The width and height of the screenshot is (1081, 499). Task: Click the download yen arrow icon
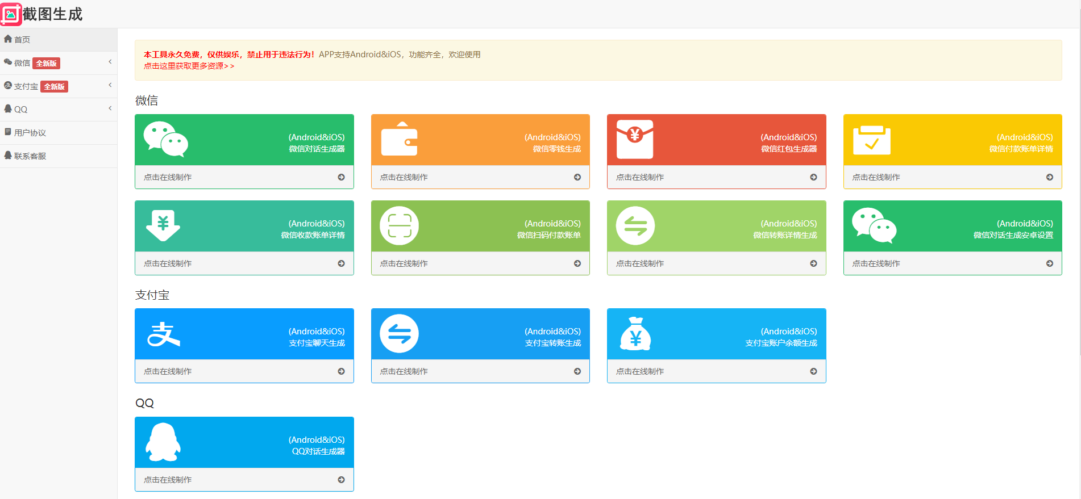pos(163,225)
